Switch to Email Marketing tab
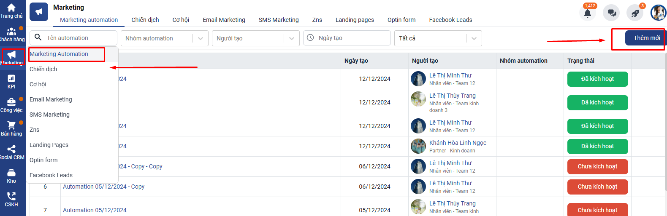 coord(224,20)
